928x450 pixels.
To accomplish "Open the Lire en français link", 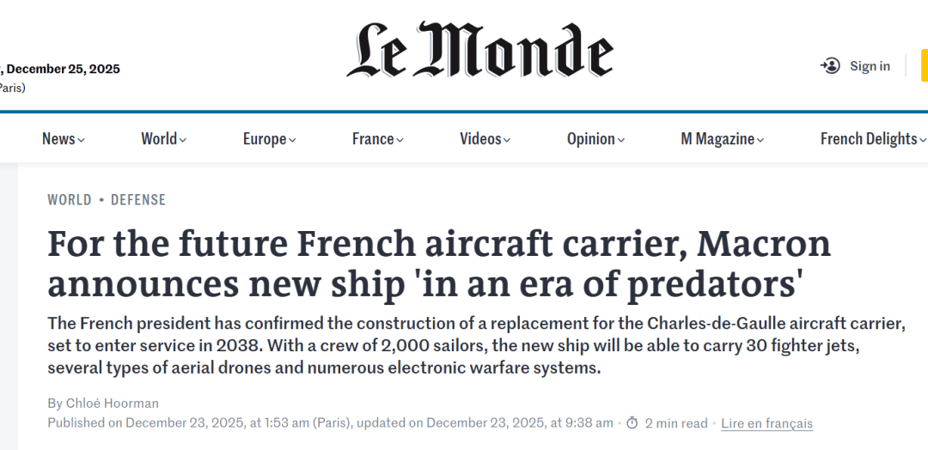I will point(766,423).
